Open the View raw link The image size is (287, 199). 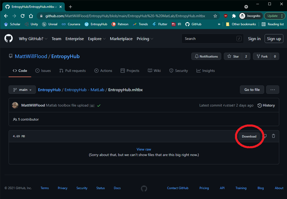pyautogui.click(x=144, y=149)
